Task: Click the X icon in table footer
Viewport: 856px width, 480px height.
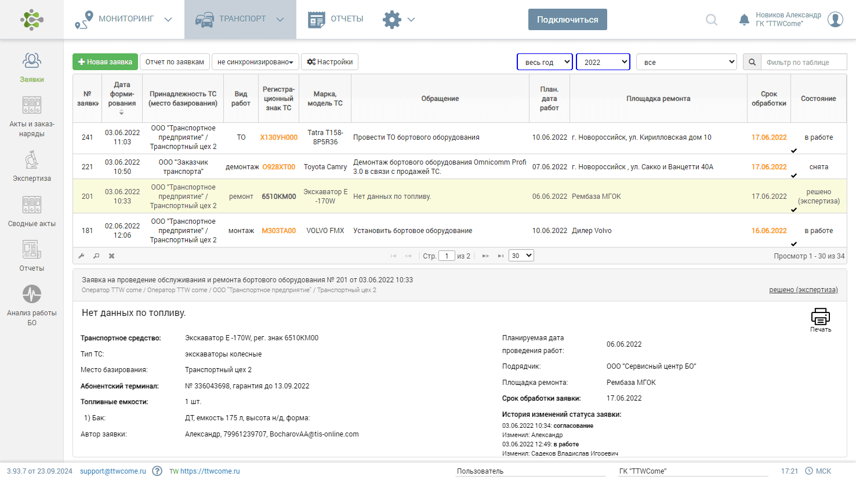Action: (111, 256)
